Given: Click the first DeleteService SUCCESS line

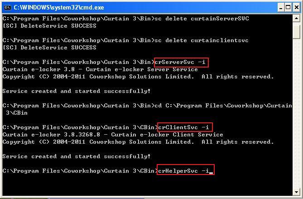Looking at the screenshot, I should (49, 26).
